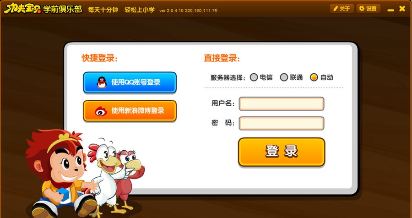
Task: Select the 联通 server radio button
Action: coord(284,77)
